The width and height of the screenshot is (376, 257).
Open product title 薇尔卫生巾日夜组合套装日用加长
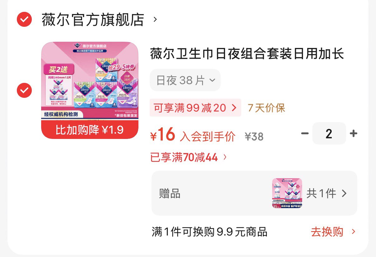(x=247, y=54)
